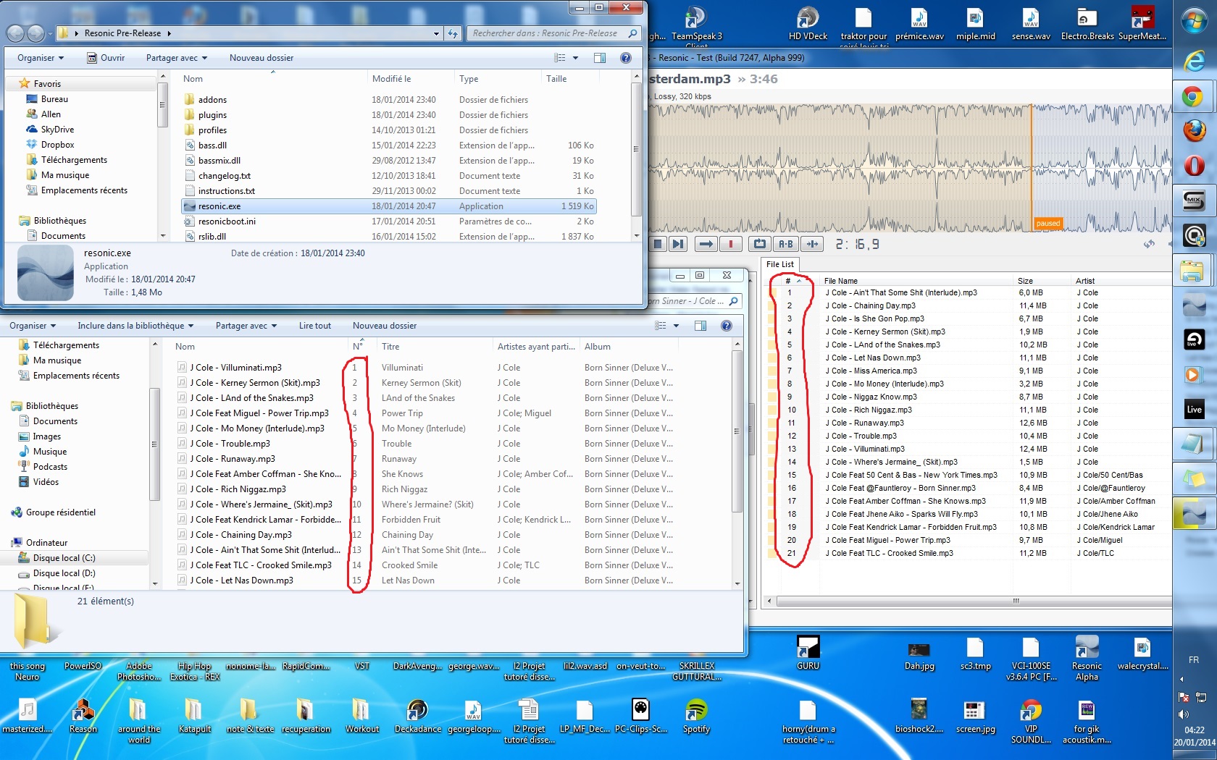Open the Organiser dropdown in top Explorer
The image size is (1217, 760).
[x=41, y=58]
